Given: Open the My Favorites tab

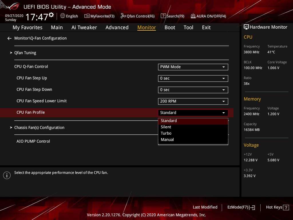Looking at the screenshot, I should click(x=27, y=27).
